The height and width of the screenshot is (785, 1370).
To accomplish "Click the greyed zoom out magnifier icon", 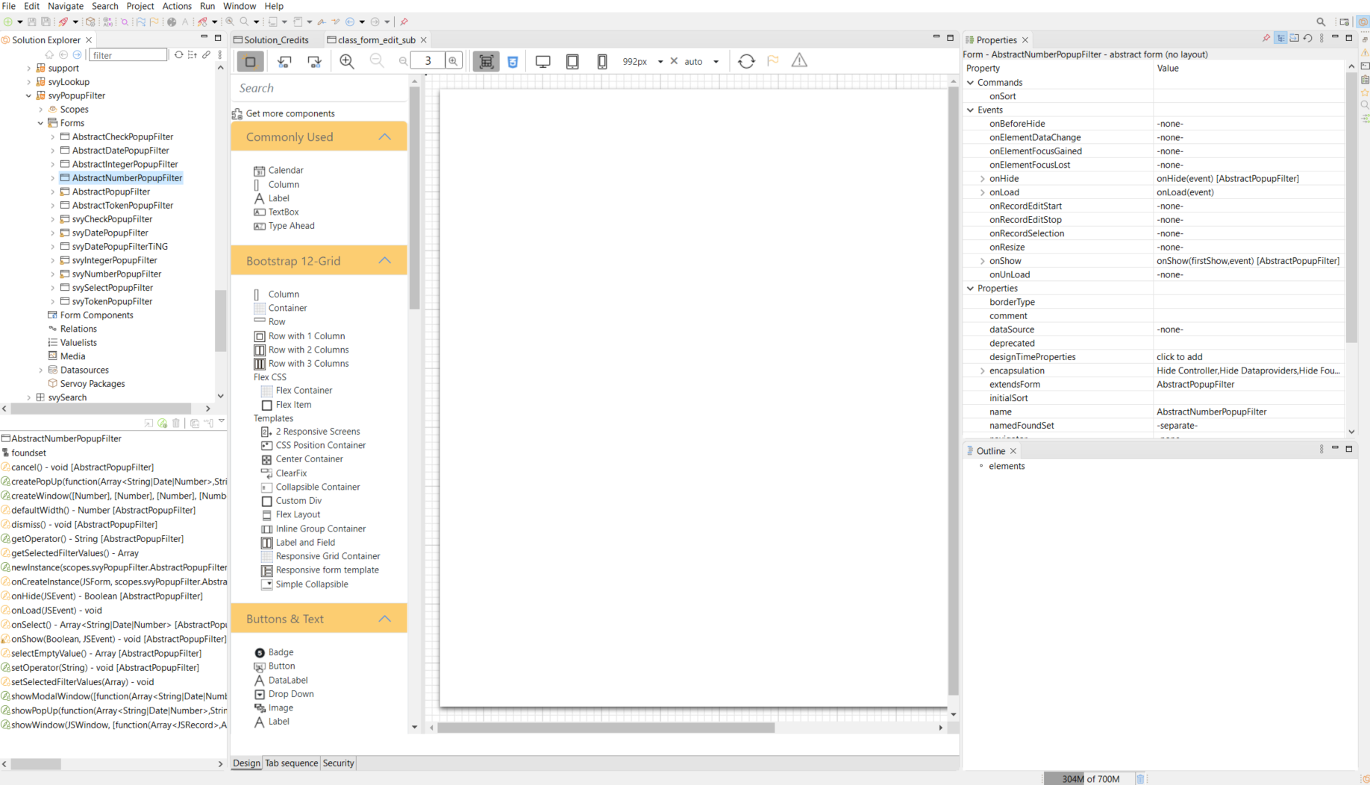I will point(377,61).
